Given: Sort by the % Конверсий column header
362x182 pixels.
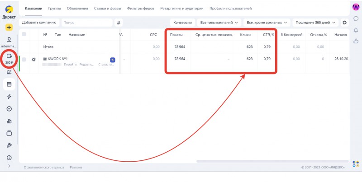Looking at the screenshot, I should (291, 35).
